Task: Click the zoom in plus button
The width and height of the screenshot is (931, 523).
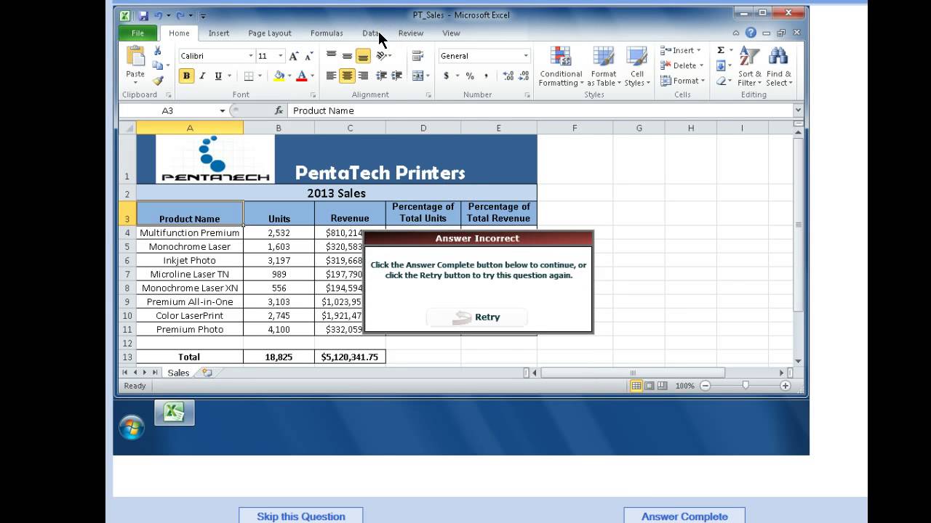Action: (786, 386)
